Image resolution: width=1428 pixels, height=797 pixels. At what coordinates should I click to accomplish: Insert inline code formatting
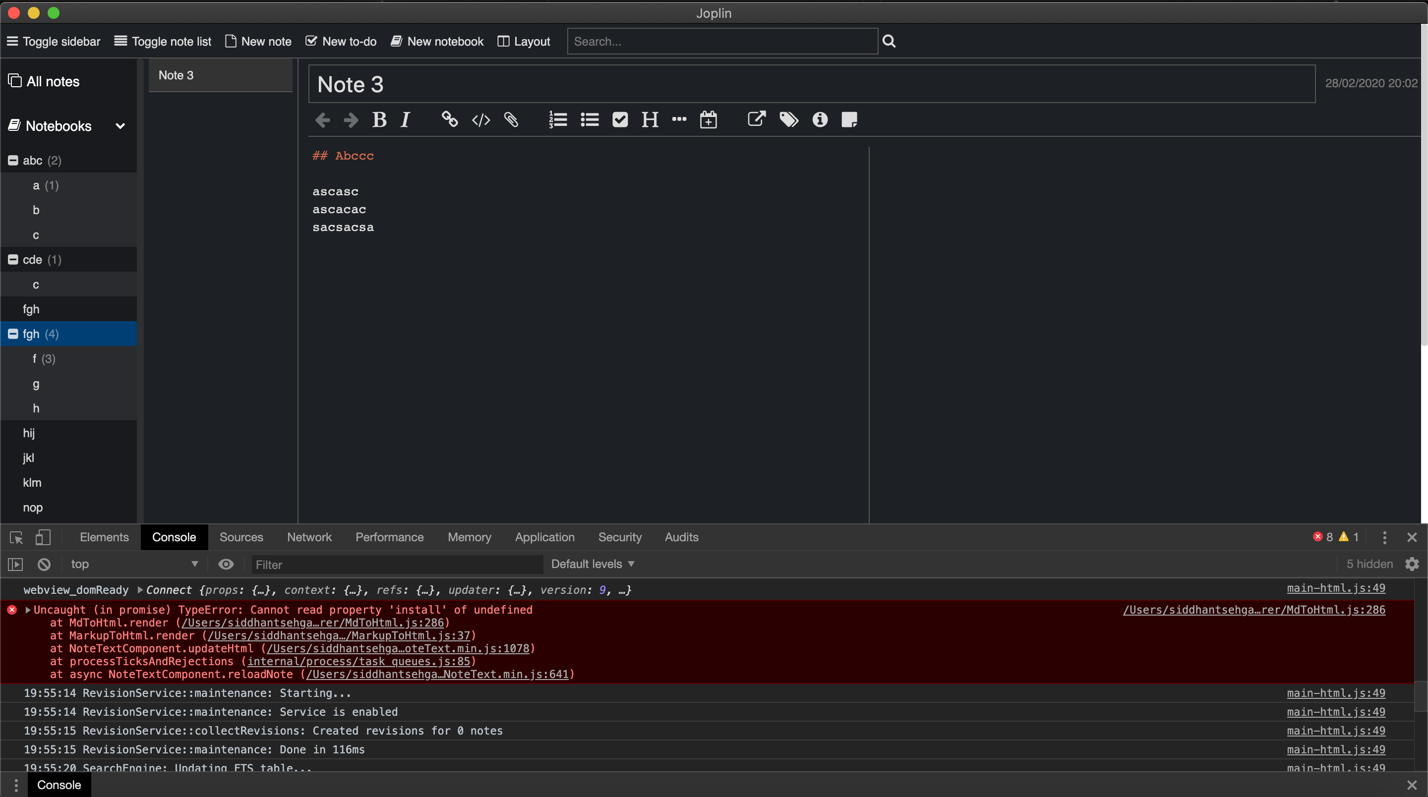(x=480, y=119)
